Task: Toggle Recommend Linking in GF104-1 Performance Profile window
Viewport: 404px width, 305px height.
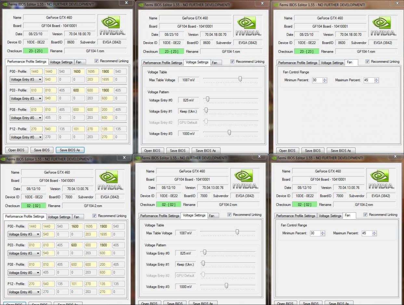Action: click(97, 61)
